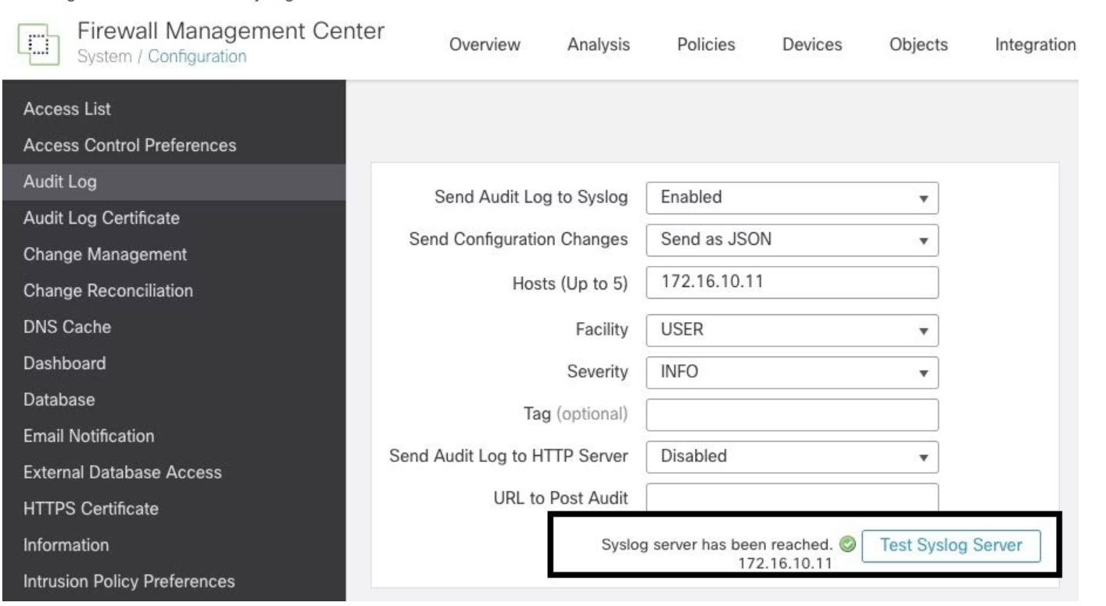The width and height of the screenshot is (1106, 606).
Task: Open the Policies menu
Action: coord(707,45)
